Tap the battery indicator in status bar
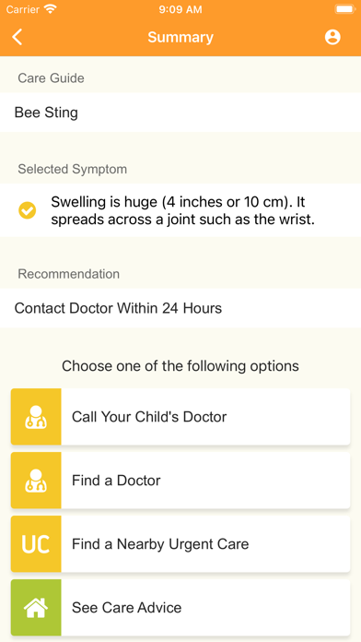The width and height of the screenshot is (361, 642). (345, 9)
